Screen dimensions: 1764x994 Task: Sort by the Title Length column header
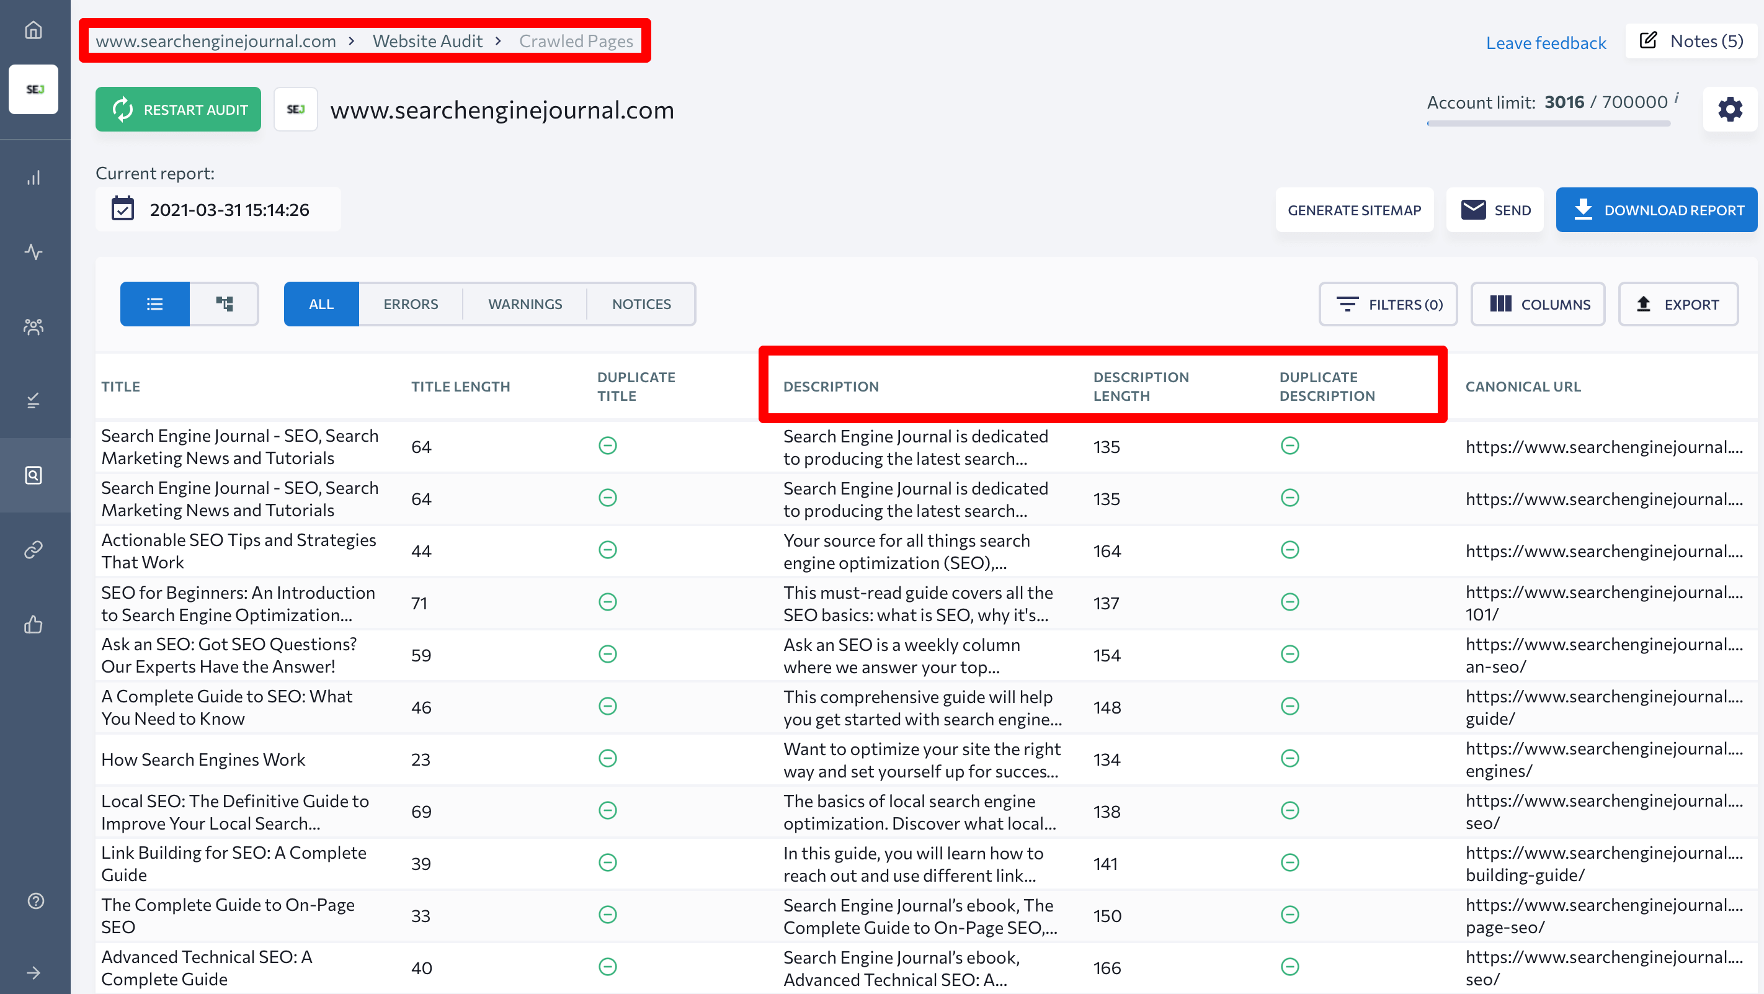coord(460,387)
